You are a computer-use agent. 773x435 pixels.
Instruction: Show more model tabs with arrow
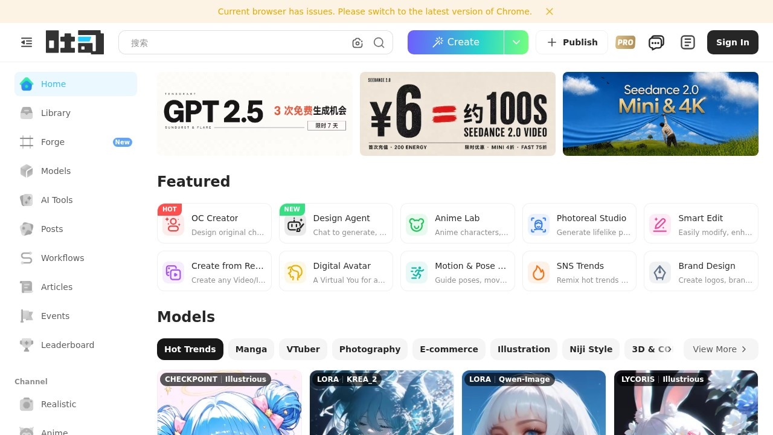pos(669,349)
